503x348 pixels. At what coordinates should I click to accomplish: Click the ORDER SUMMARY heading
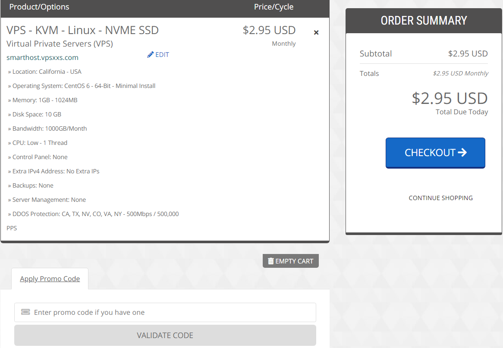424,21
